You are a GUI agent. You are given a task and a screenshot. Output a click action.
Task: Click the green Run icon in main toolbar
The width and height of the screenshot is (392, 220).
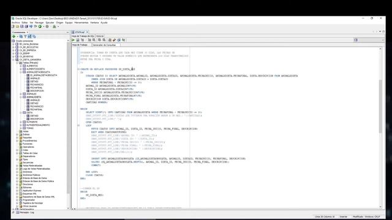(x=40, y=26)
